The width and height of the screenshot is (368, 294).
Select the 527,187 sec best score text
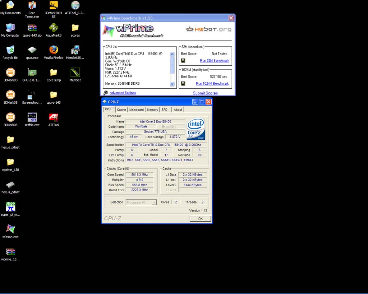(218, 77)
